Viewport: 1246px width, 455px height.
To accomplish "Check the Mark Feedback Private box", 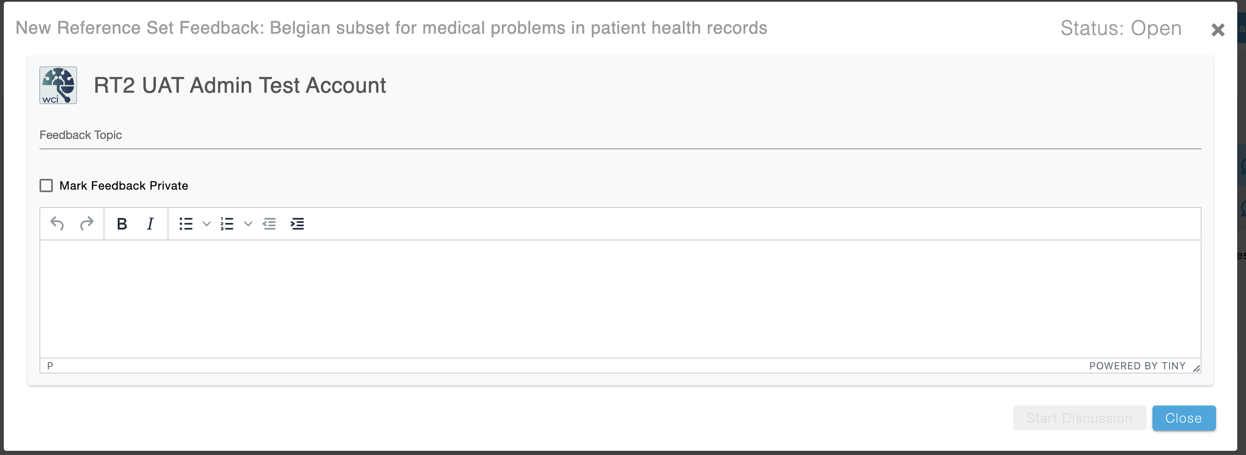I will 47,185.
